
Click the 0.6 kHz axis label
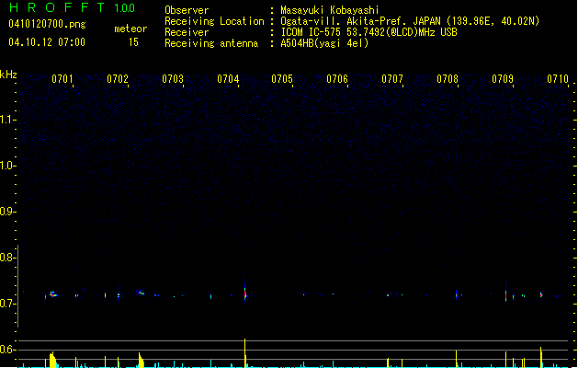7,350
